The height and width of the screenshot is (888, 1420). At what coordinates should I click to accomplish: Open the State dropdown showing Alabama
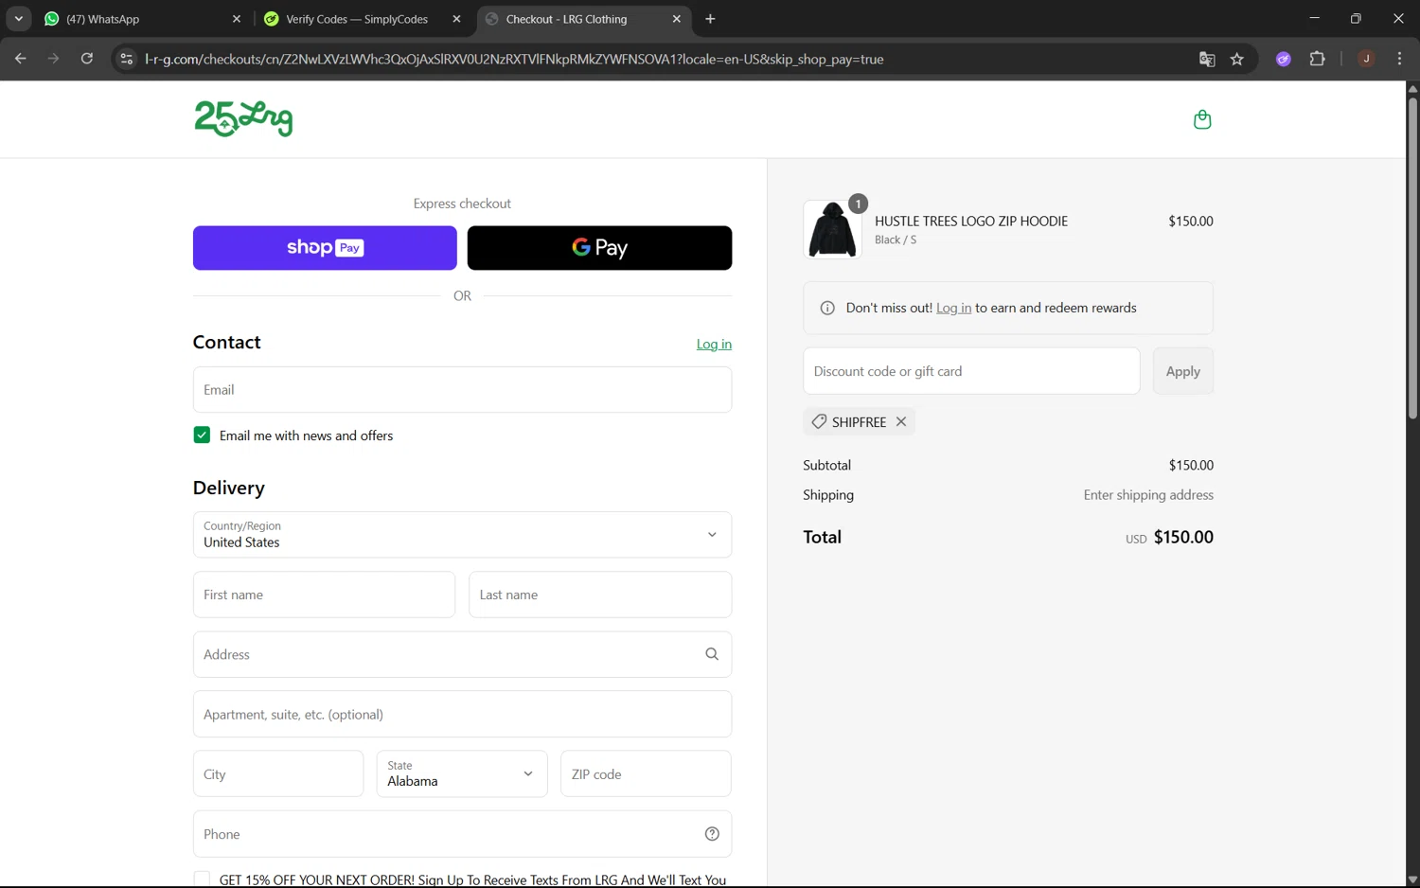462,773
